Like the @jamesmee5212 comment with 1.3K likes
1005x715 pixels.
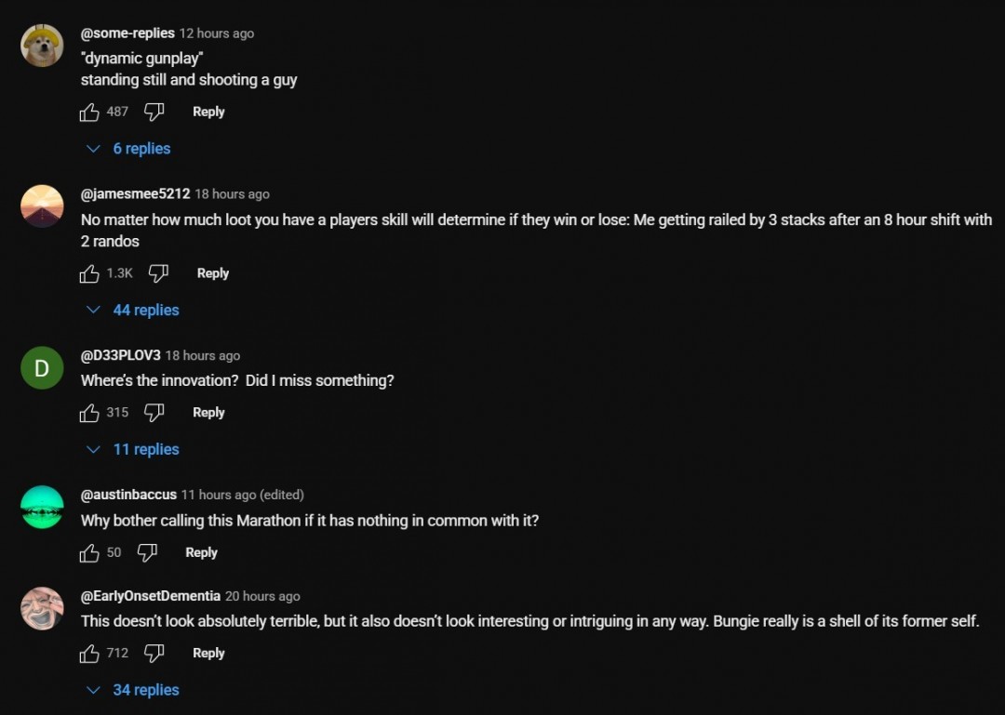(89, 274)
